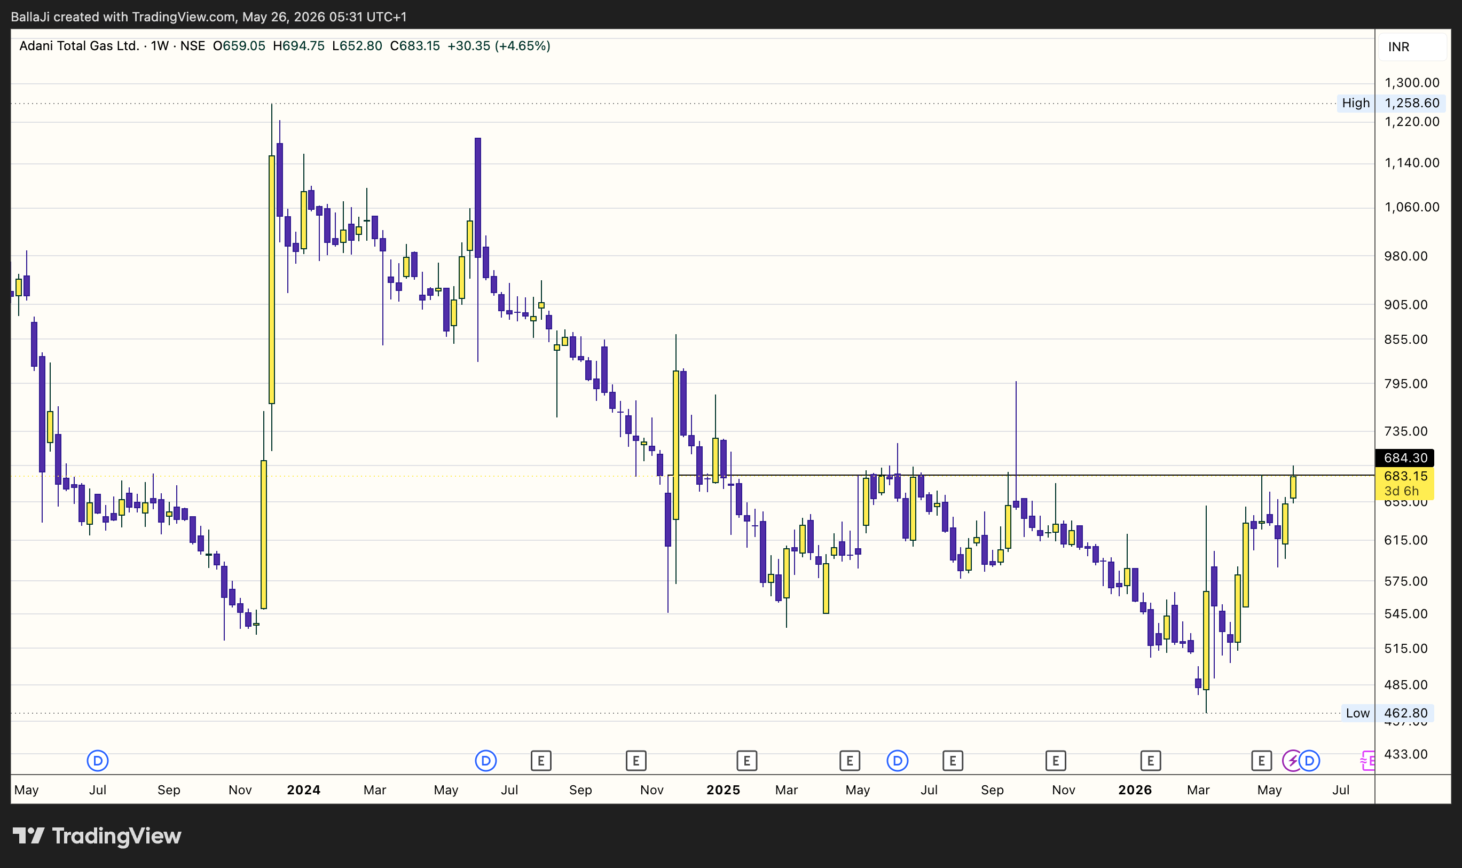
Task: Click the 905.00 price axis label
Action: pyautogui.click(x=1406, y=305)
